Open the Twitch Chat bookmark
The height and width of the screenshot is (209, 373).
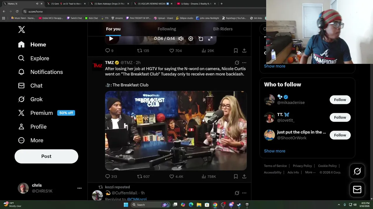point(74,18)
